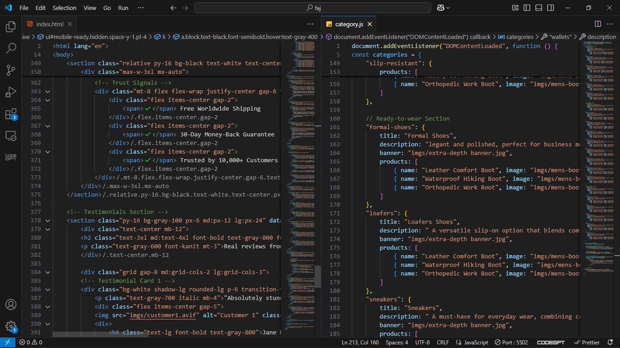Viewport: 620px width, 348px height.
Task: Open More Actions for index.html editor group
Action: (311, 24)
